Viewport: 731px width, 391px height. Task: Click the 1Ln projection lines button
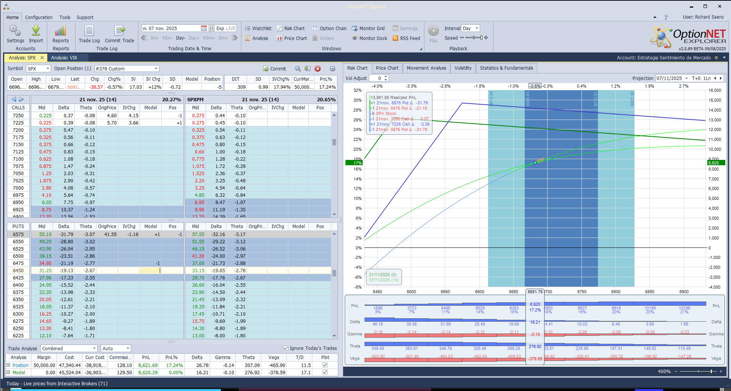pyautogui.click(x=707, y=78)
